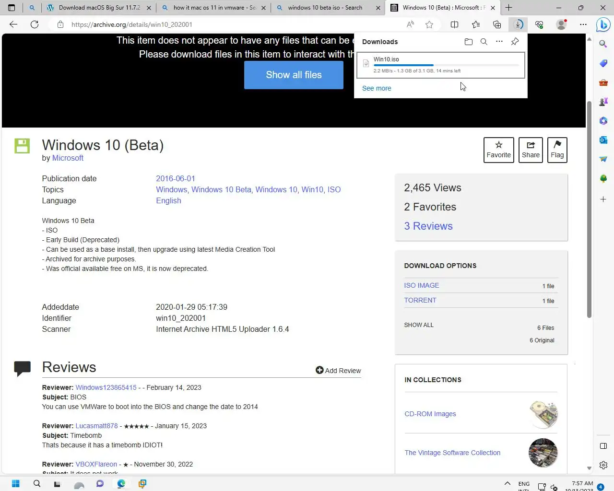
Task: Add page to favorites with star icon
Action: click(x=429, y=24)
